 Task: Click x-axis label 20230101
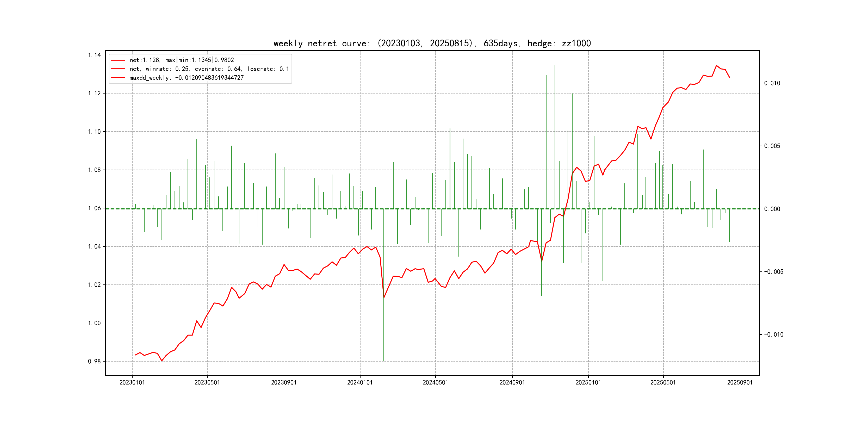click(132, 382)
